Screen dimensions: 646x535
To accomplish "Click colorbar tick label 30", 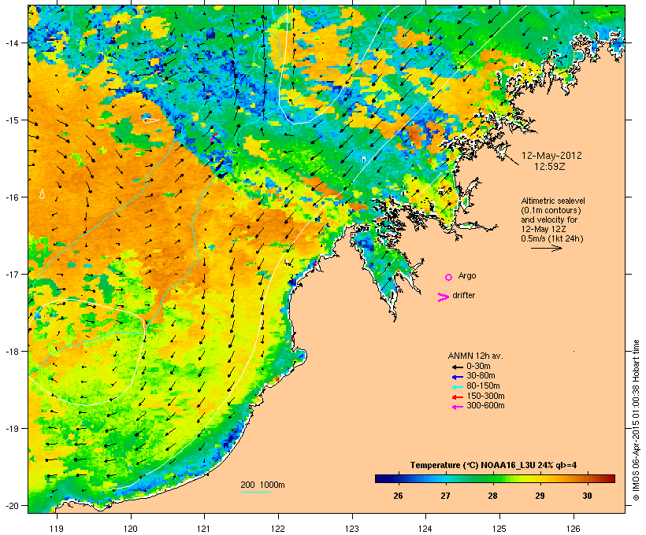I will point(588,496).
